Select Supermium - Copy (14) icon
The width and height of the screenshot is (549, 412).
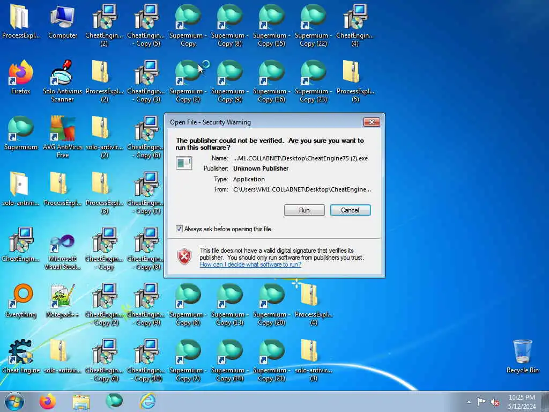(229, 360)
